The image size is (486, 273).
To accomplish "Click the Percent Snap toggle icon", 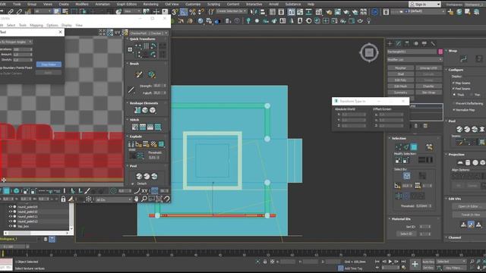I will [192, 12].
